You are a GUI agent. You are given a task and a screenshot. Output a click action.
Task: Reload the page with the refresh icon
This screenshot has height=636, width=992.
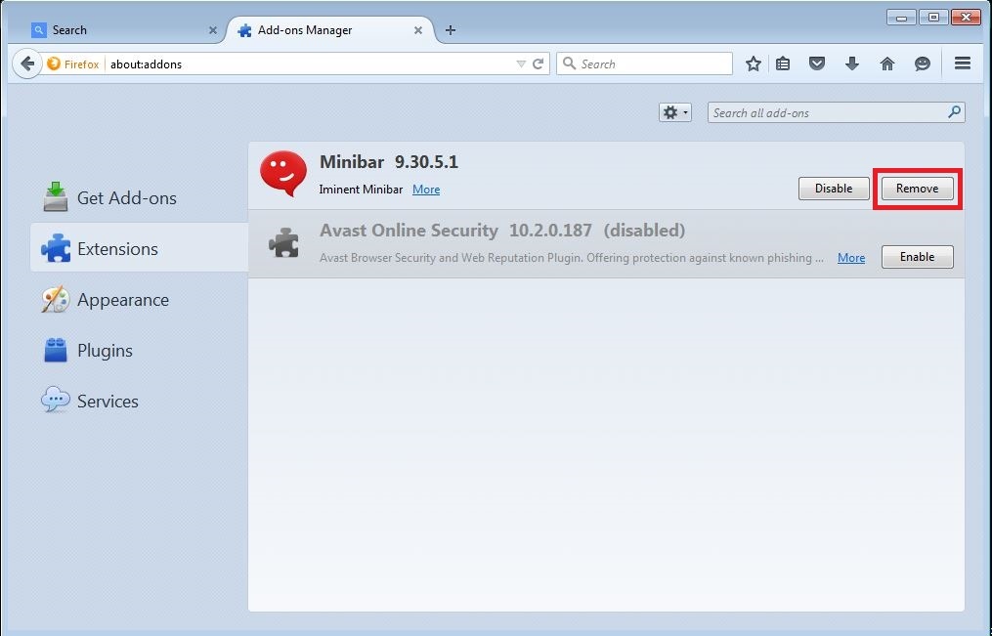tap(539, 64)
